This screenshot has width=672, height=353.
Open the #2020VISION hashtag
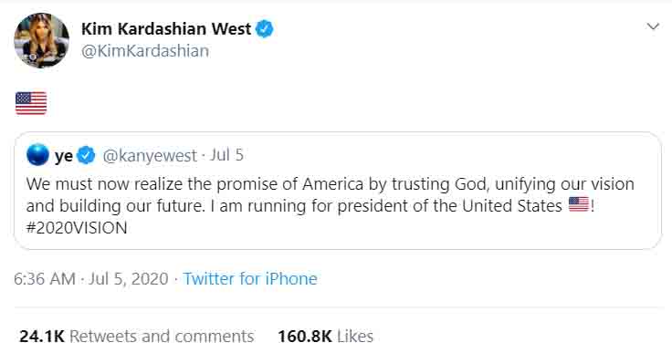[77, 228]
